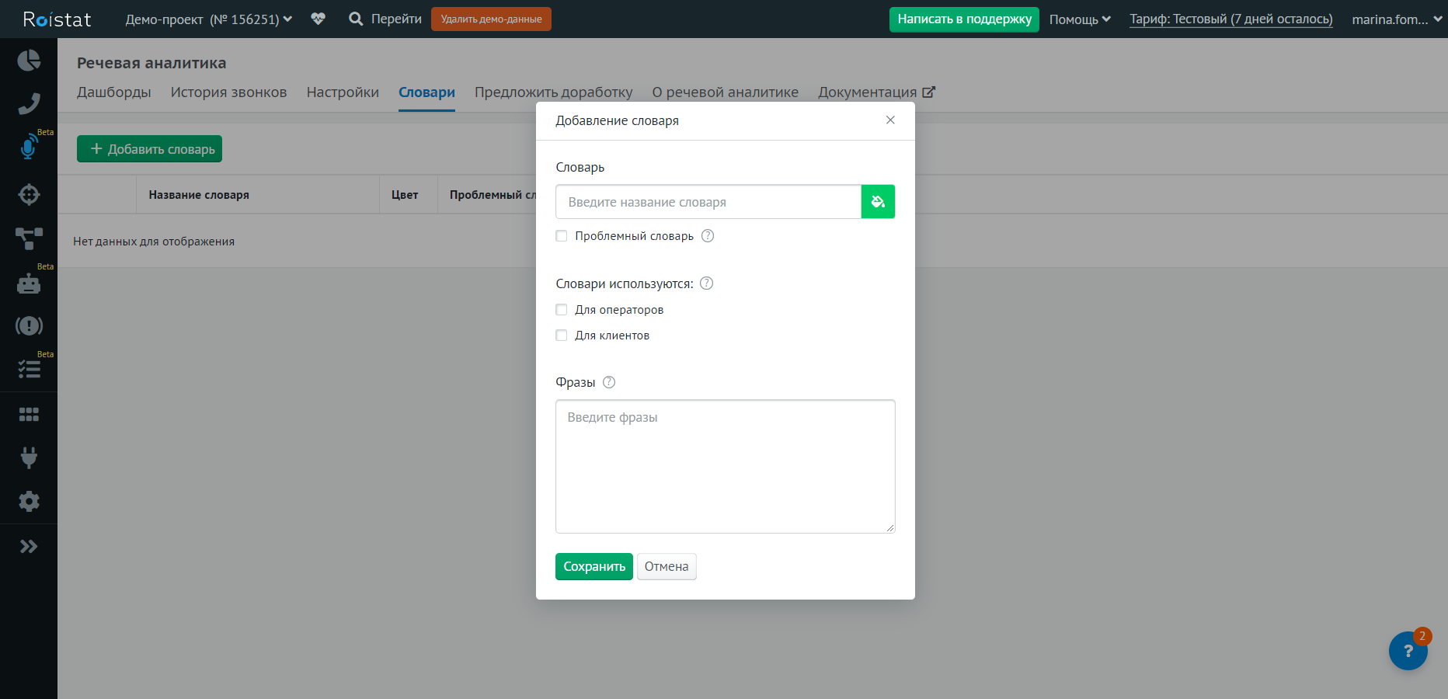Click help icon next to Фразы label
Viewport: 1448px width, 699px height.
[609, 382]
